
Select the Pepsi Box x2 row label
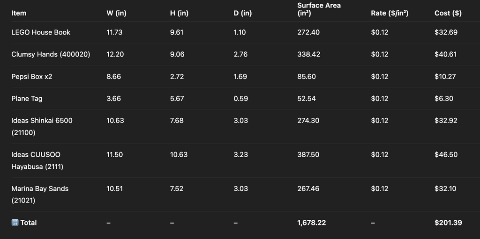tap(32, 76)
